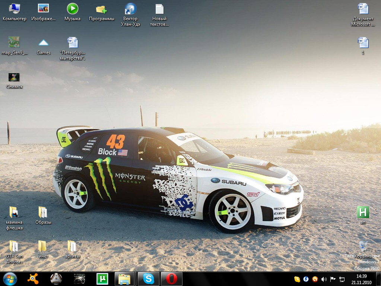Viewport: 381px width, 286px height.
Task: Launch Skype from the taskbar
Action: [x=148, y=279]
